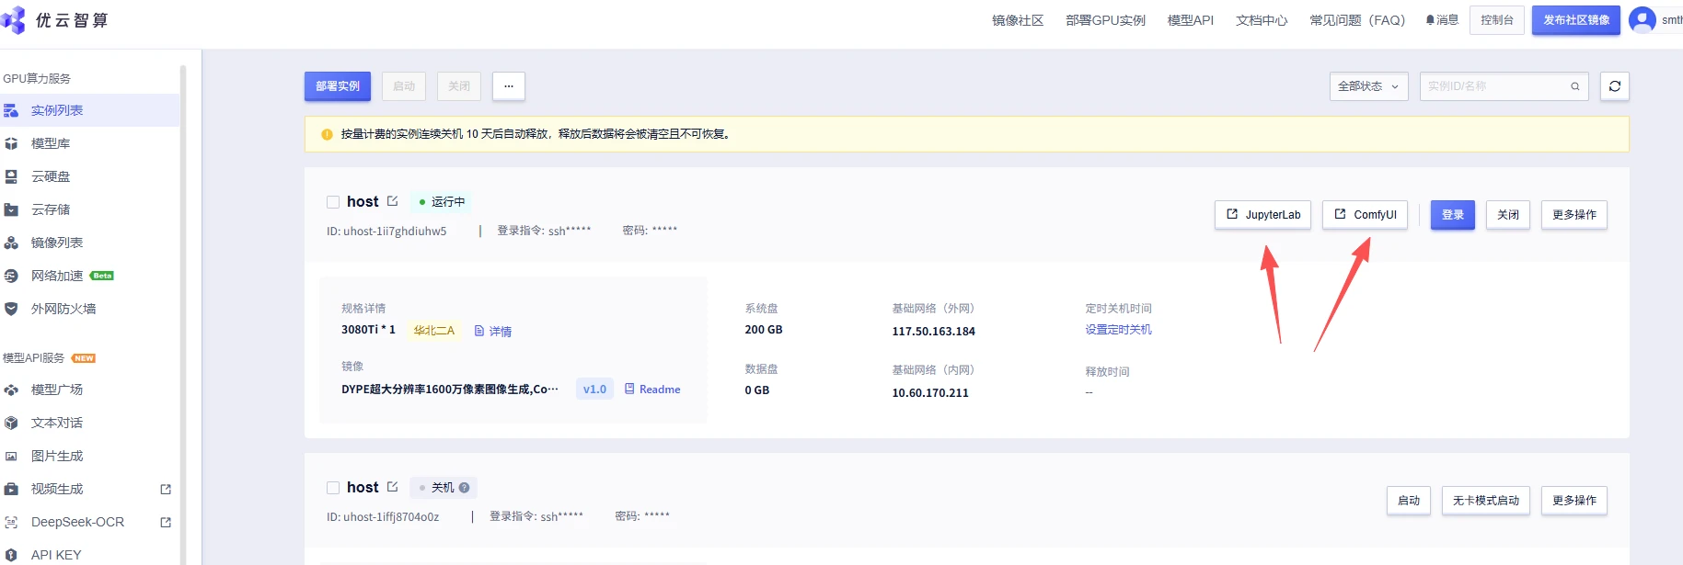Go to 镜像社区 in the top navigation
1683x565 pixels.
[x=1017, y=20]
